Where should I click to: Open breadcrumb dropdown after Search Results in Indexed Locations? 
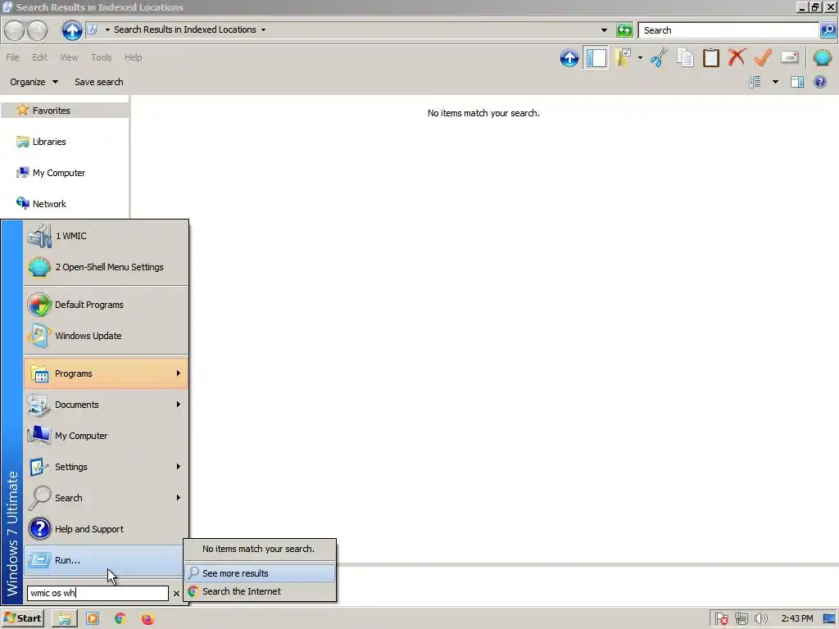[x=263, y=30]
